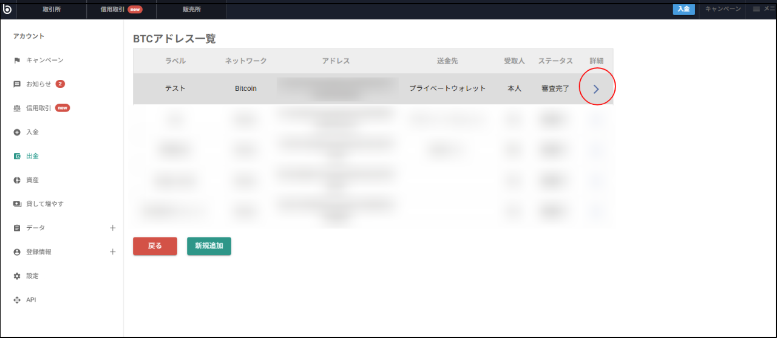Open the 取引所 tab
Screen dimensions: 777x338
tap(52, 9)
